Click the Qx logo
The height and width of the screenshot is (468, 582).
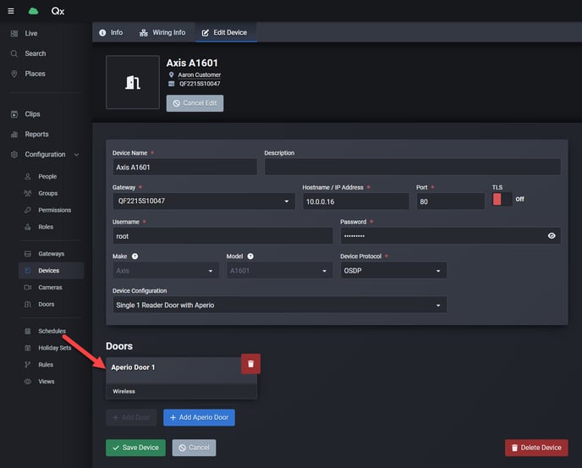pyautogui.click(x=58, y=11)
